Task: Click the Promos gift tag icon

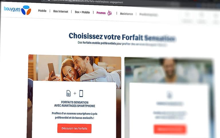Action: tap(109, 13)
